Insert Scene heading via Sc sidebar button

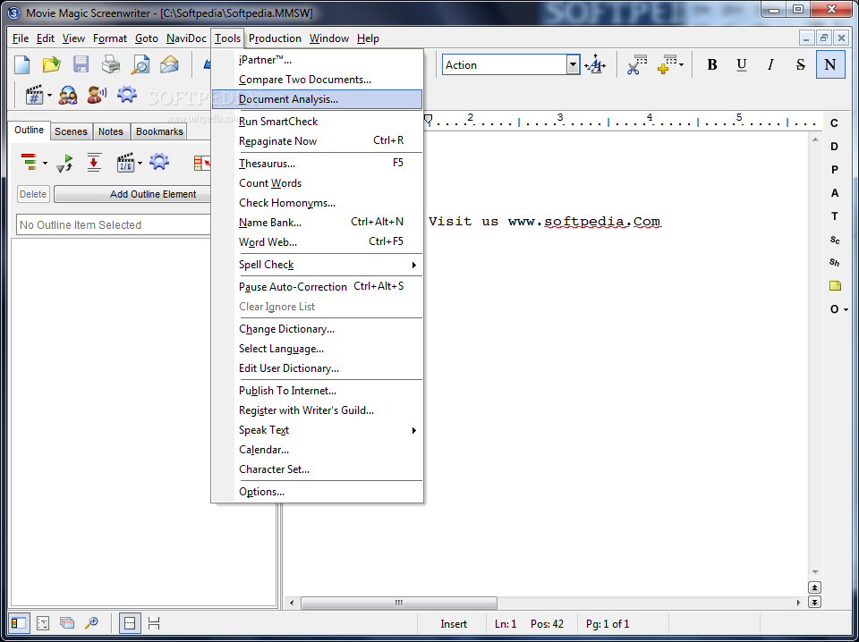(x=834, y=240)
